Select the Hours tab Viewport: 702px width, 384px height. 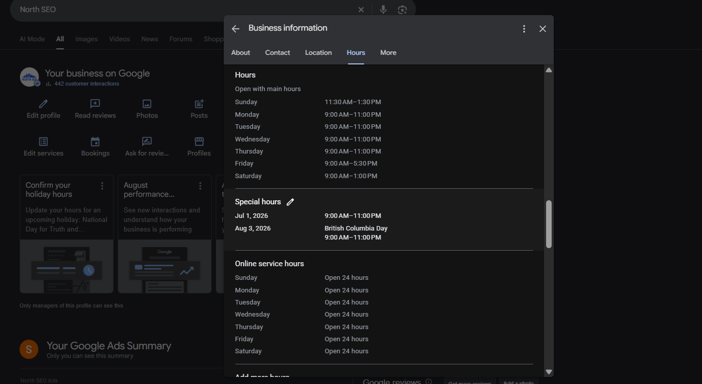356,53
